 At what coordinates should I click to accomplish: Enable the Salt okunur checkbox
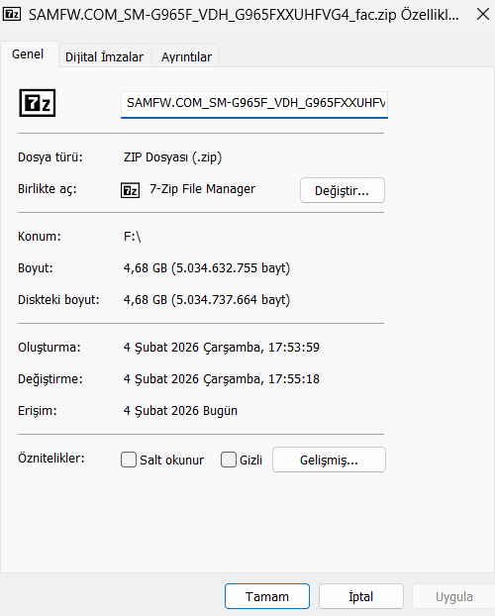(x=129, y=460)
